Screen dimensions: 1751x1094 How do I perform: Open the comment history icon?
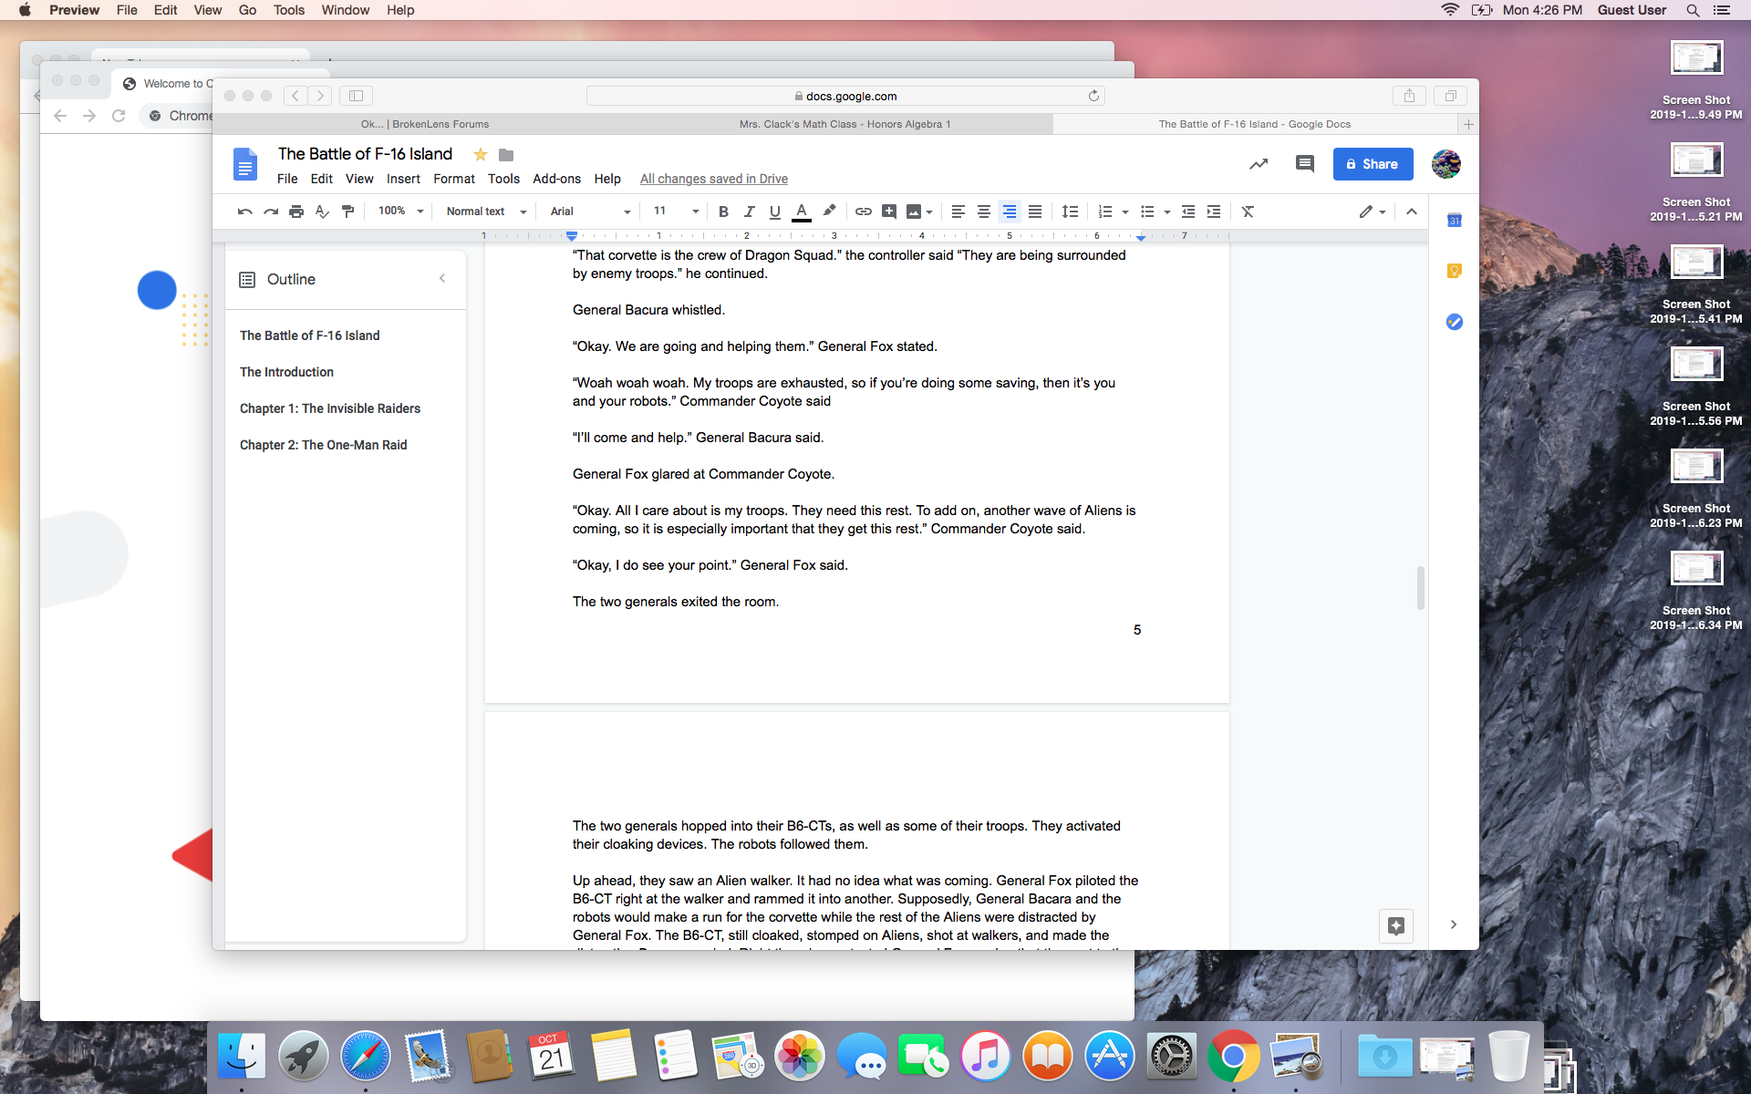(x=1305, y=164)
